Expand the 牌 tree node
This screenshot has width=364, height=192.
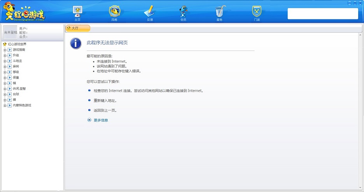[x=5, y=100]
